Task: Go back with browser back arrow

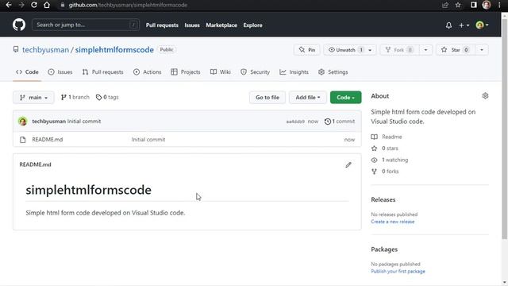Action: coord(9,5)
